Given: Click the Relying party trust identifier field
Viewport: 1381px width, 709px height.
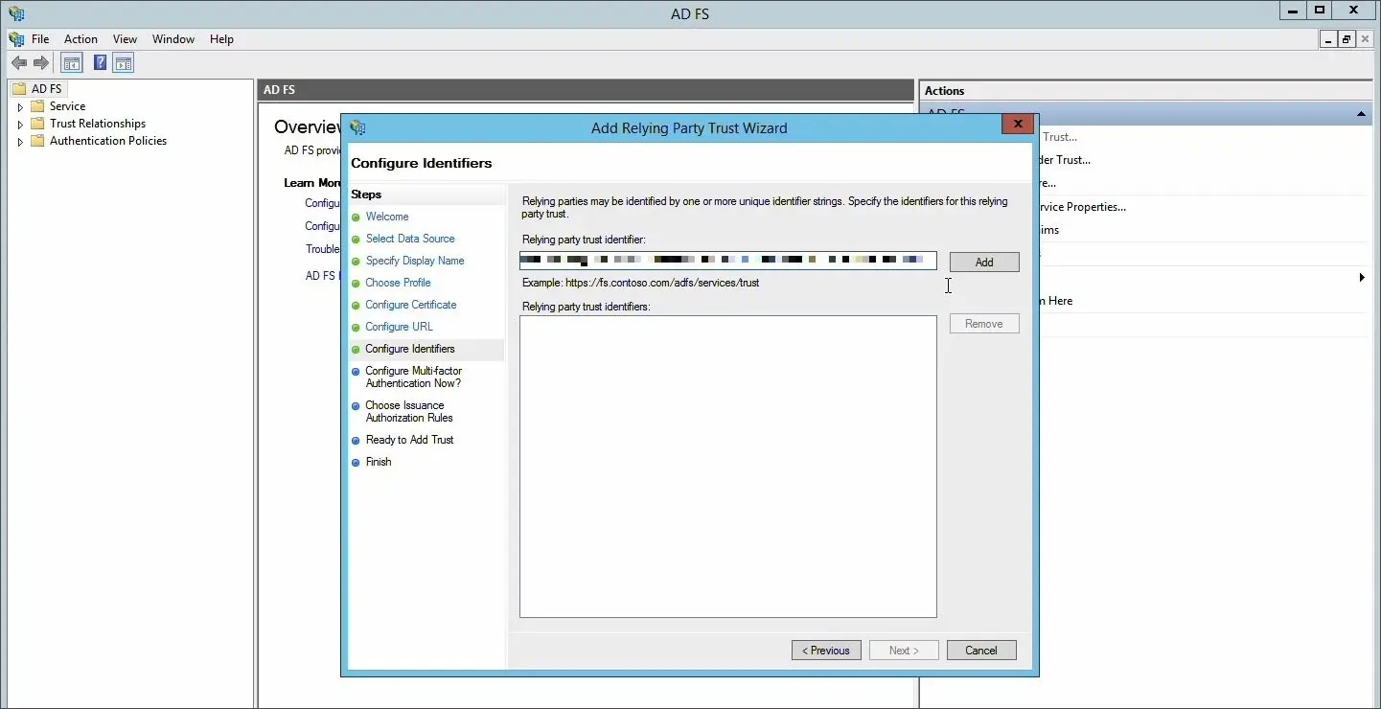Looking at the screenshot, I should tap(728, 261).
